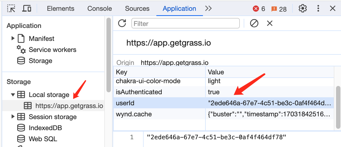Click the red errors count badge

[x=259, y=9]
